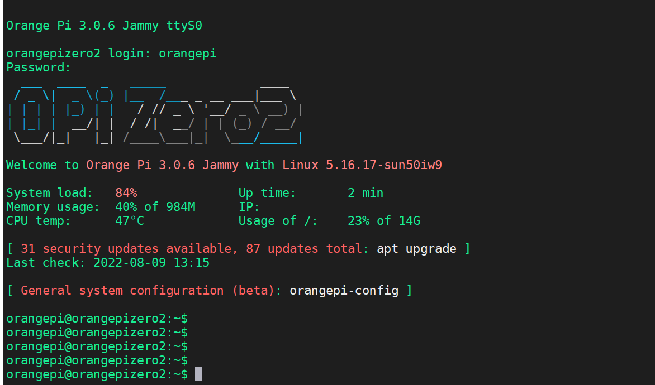Click the 'IP:' label
The width and height of the screenshot is (655, 385).
[x=249, y=207]
